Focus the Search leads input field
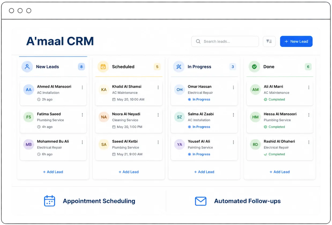 tap(225, 41)
